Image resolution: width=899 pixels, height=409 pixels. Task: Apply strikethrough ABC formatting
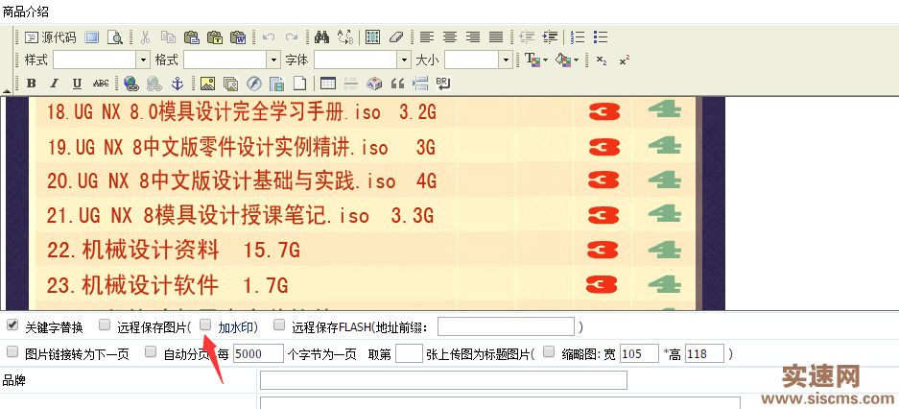pyautogui.click(x=101, y=84)
